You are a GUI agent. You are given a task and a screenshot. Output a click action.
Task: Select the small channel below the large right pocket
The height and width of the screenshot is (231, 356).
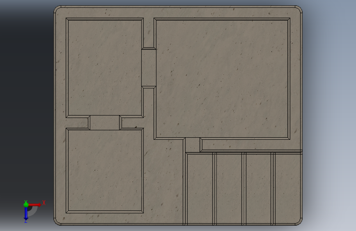click(193, 145)
